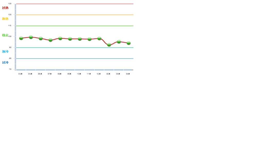Click the lowest data point at 02月
Viewport: 259px width, 162px height.
(x=109, y=45)
